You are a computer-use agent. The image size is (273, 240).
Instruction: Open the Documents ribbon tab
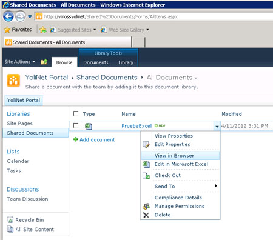pyautogui.click(x=96, y=62)
